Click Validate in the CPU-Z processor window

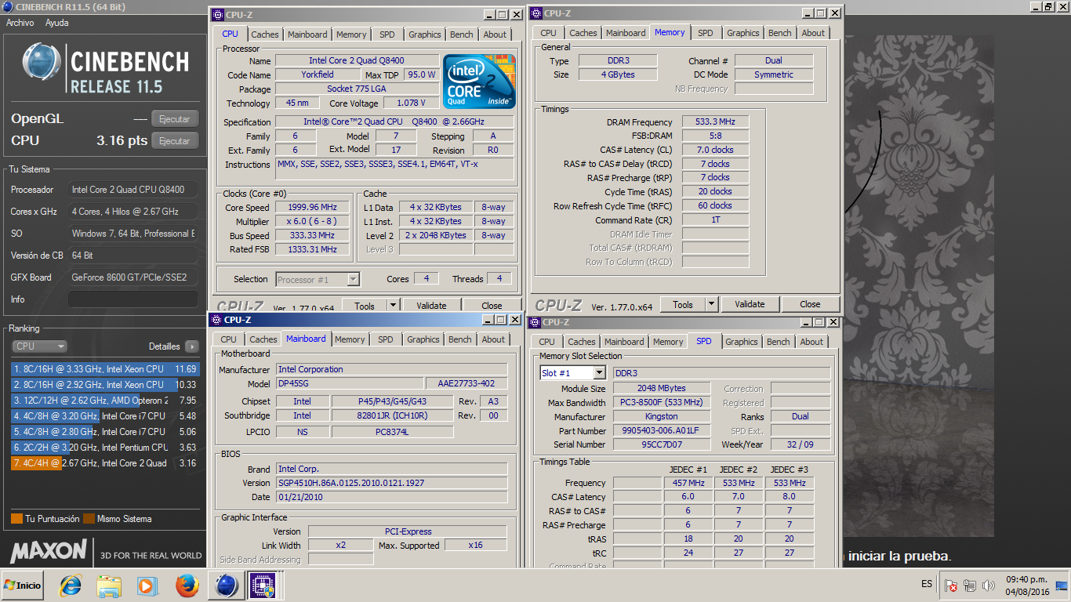pyautogui.click(x=431, y=306)
